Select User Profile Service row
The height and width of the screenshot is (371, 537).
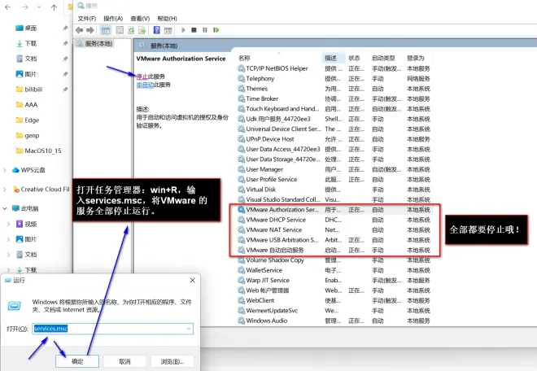(x=334, y=180)
